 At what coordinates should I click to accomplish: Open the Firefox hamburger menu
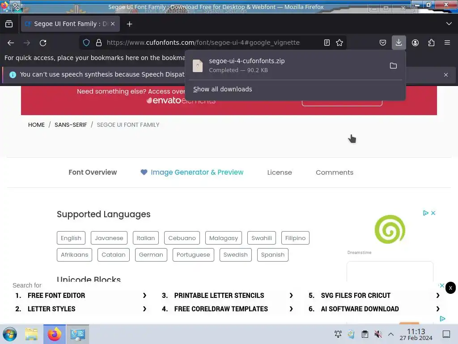tap(447, 43)
